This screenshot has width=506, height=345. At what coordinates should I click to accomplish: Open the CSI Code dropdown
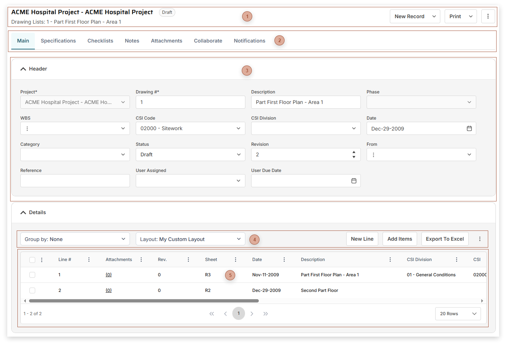pyautogui.click(x=190, y=128)
